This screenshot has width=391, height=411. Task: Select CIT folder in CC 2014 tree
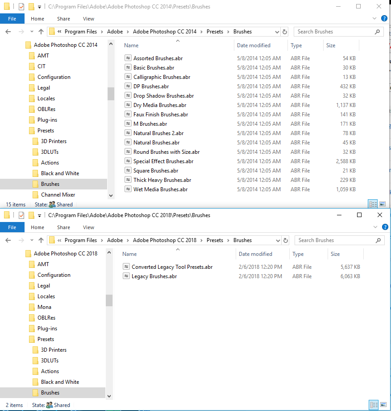41,66
